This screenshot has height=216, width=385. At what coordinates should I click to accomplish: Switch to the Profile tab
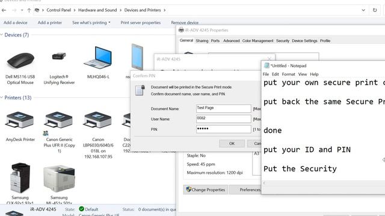coord(325,41)
